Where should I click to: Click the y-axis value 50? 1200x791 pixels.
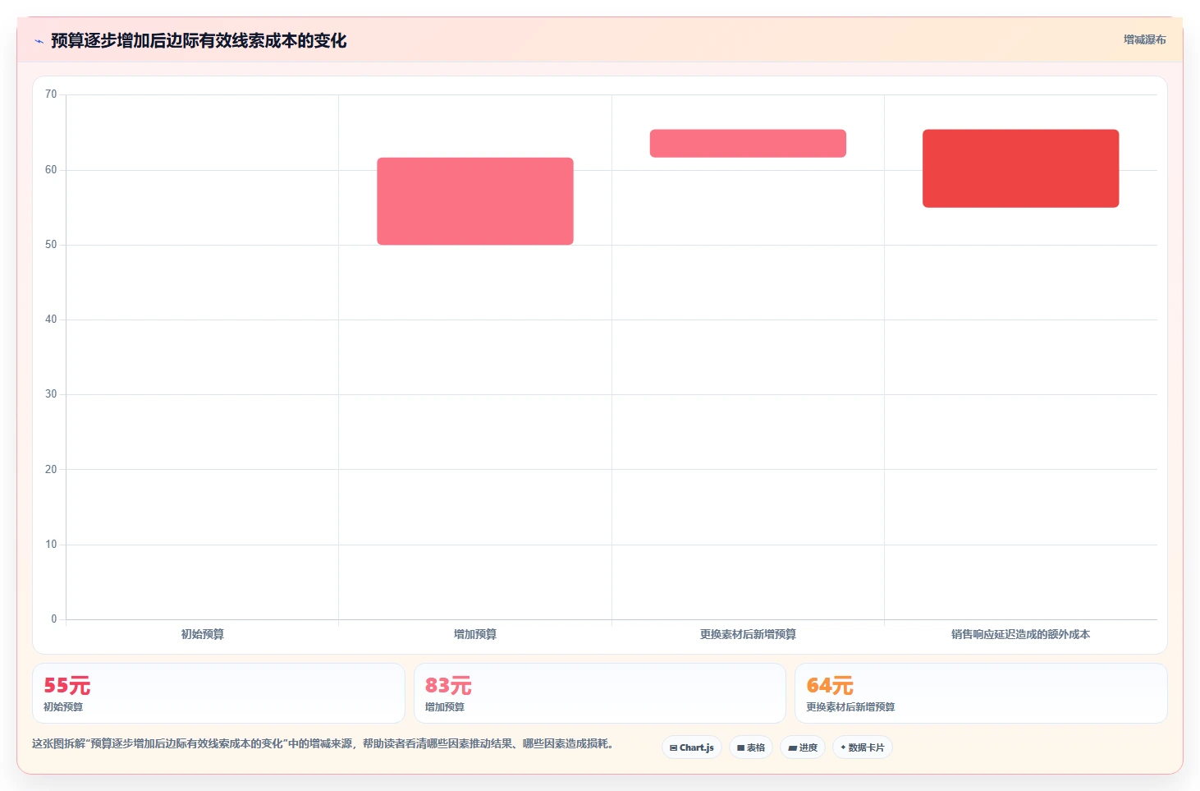pyautogui.click(x=51, y=245)
